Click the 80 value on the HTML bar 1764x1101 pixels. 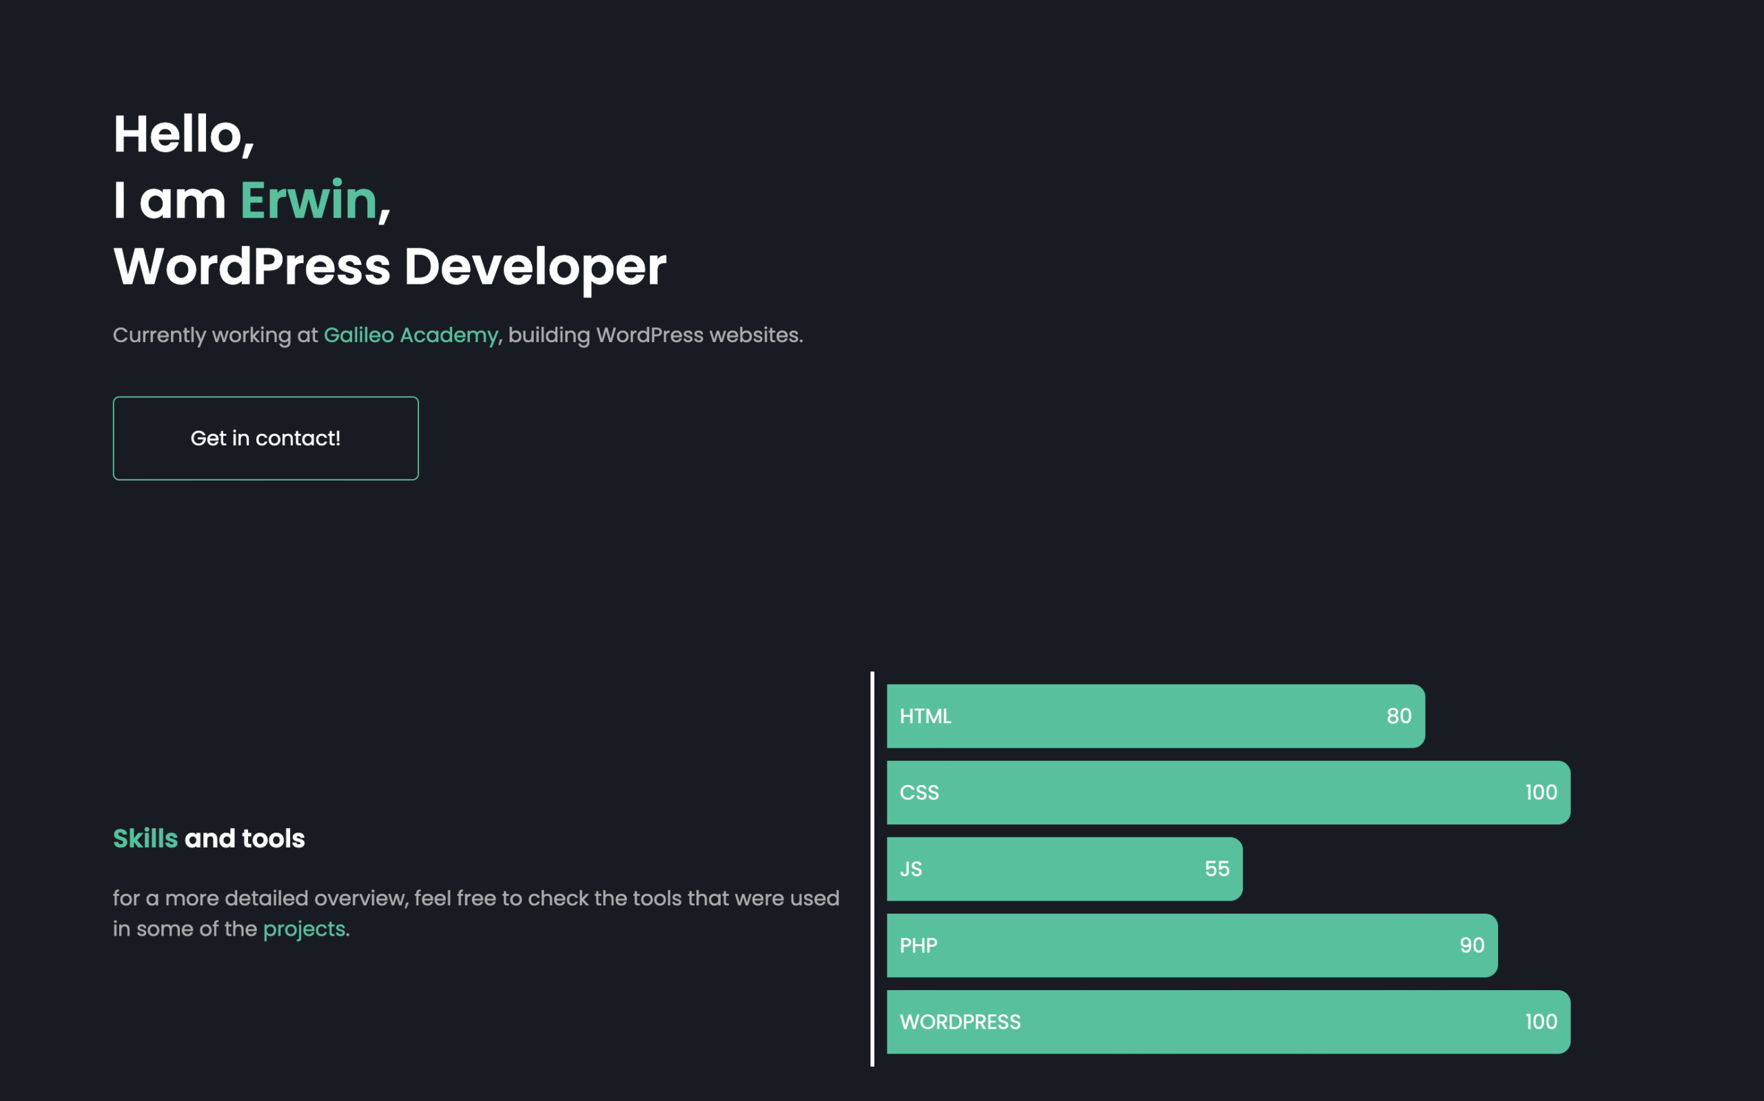tap(1398, 717)
